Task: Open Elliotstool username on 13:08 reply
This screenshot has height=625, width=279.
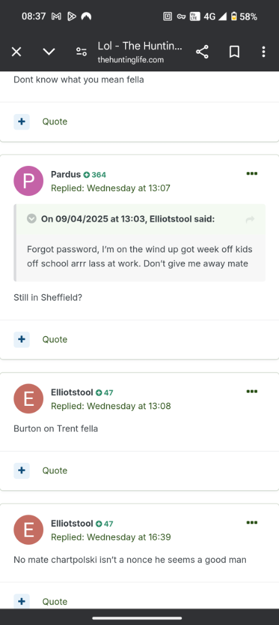Action: [x=72, y=392]
